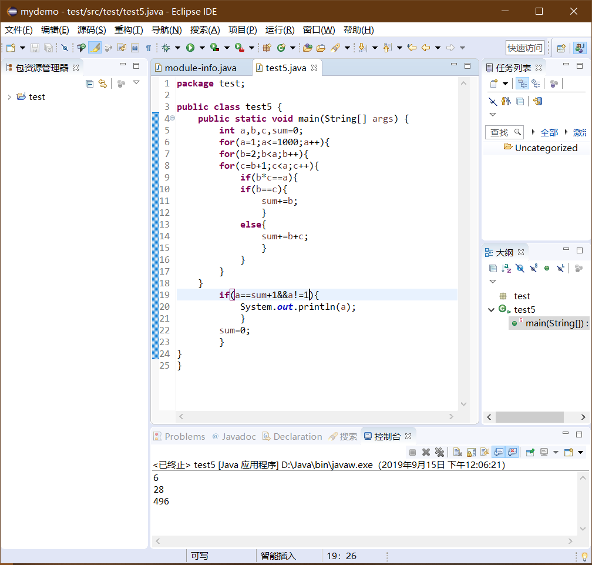Toggle Mark Occurrences highlighter
The height and width of the screenshot is (565, 592).
click(x=95, y=48)
